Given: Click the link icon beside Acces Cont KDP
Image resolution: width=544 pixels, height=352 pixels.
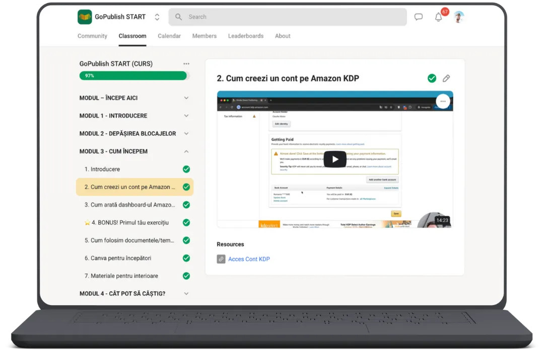Looking at the screenshot, I should click(x=221, y=259).
